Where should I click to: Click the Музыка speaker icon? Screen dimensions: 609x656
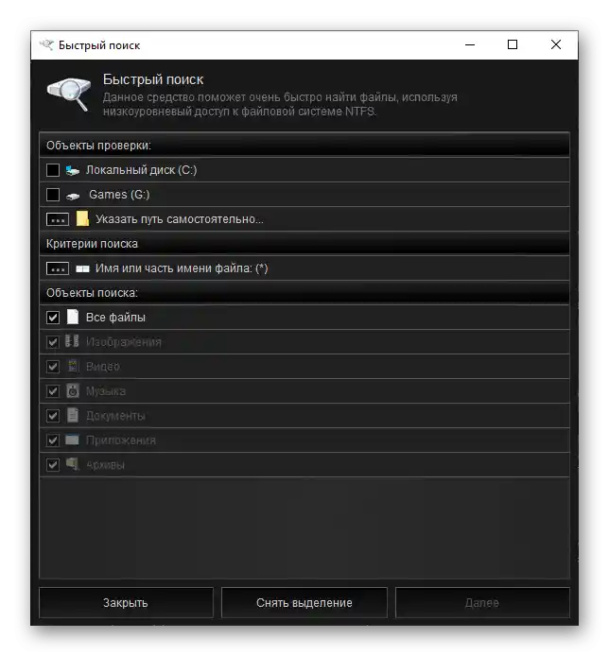coord(73,390)
